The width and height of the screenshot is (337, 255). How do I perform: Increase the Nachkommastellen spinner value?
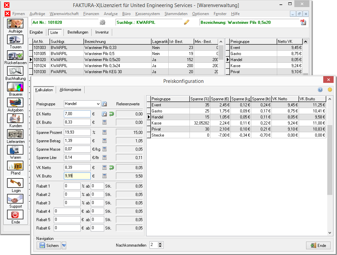coord(160,243)
